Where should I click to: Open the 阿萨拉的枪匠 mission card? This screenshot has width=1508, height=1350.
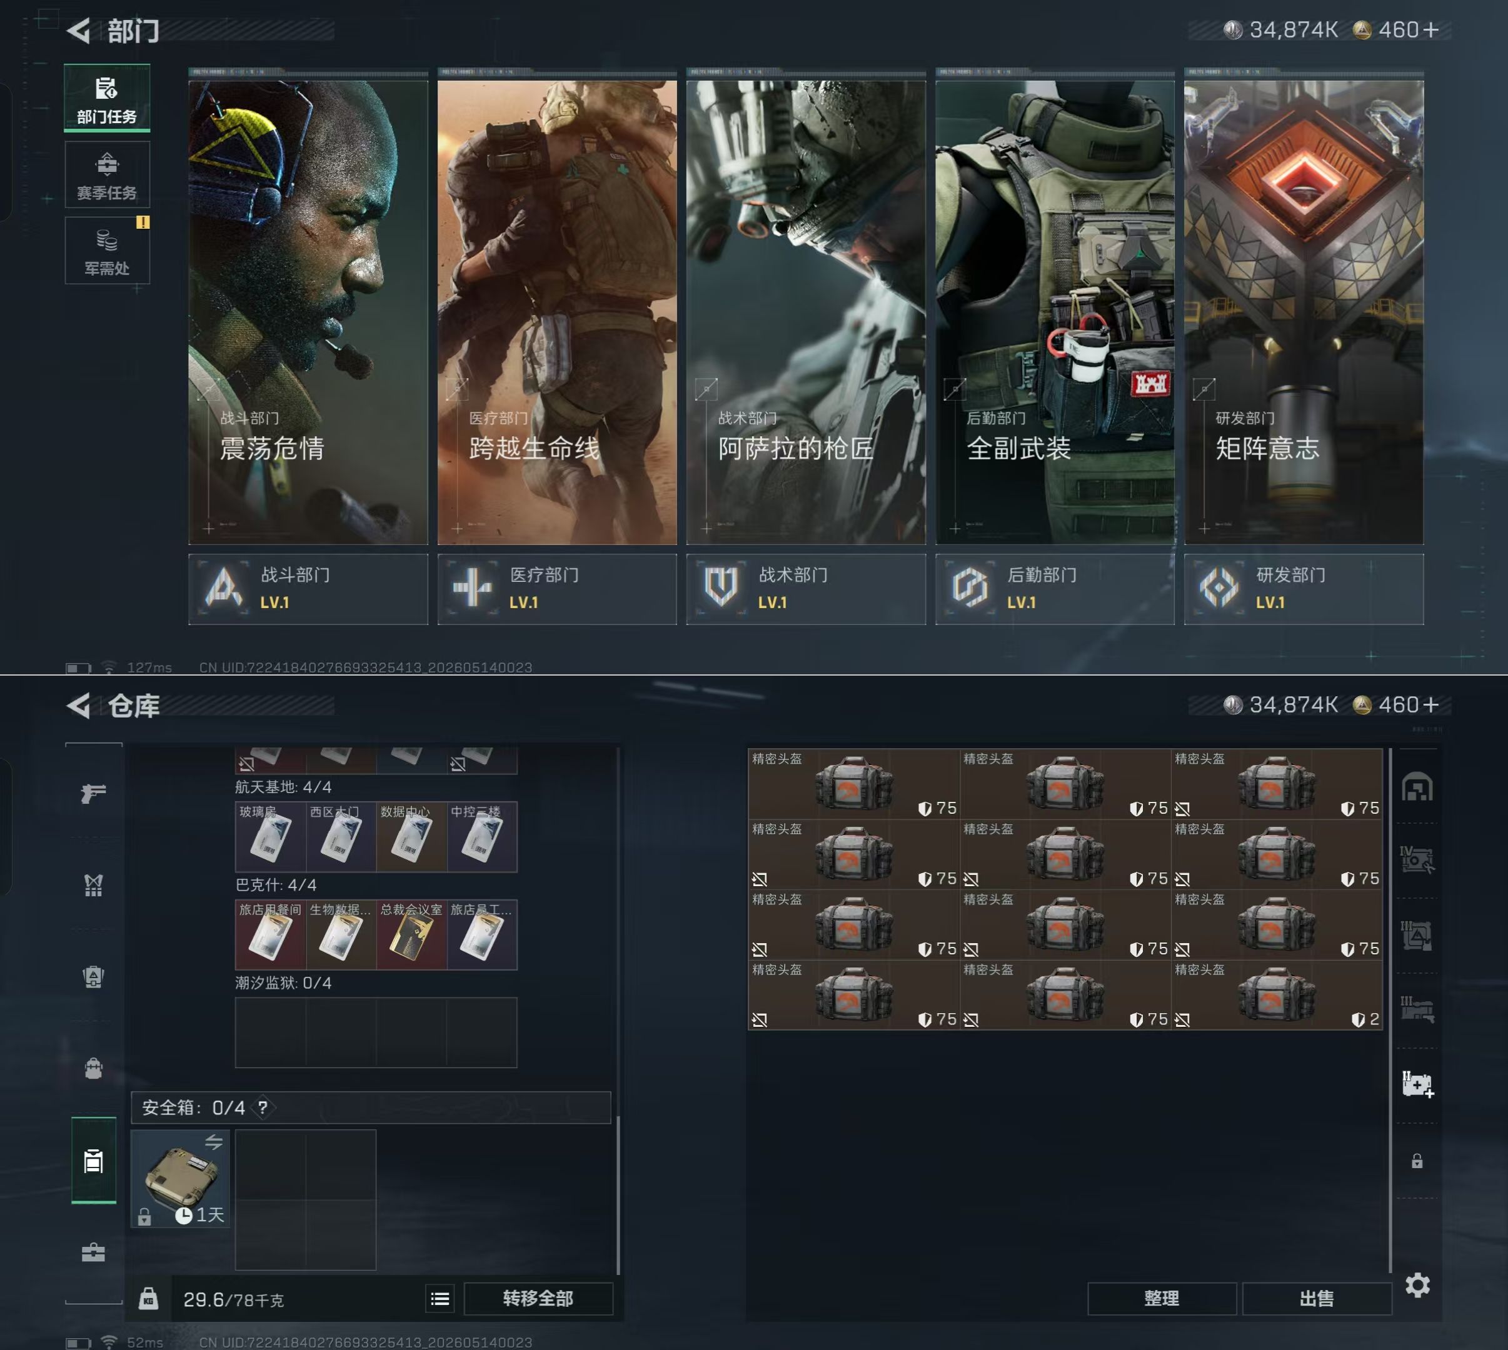coord(806,311)
